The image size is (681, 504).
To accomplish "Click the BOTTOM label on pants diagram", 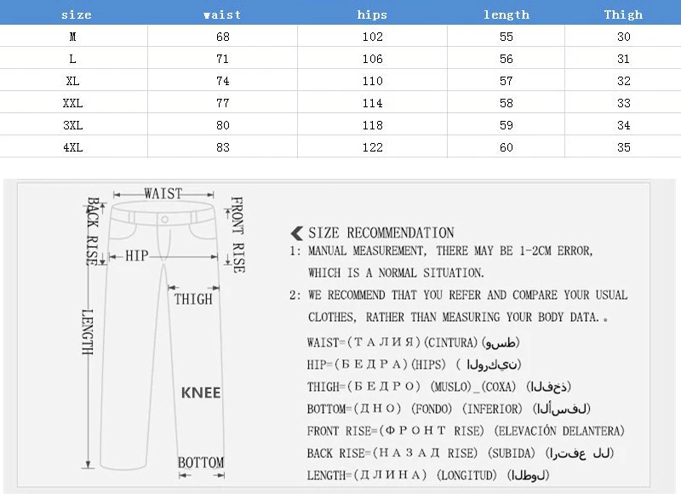I will coord(201,463).
